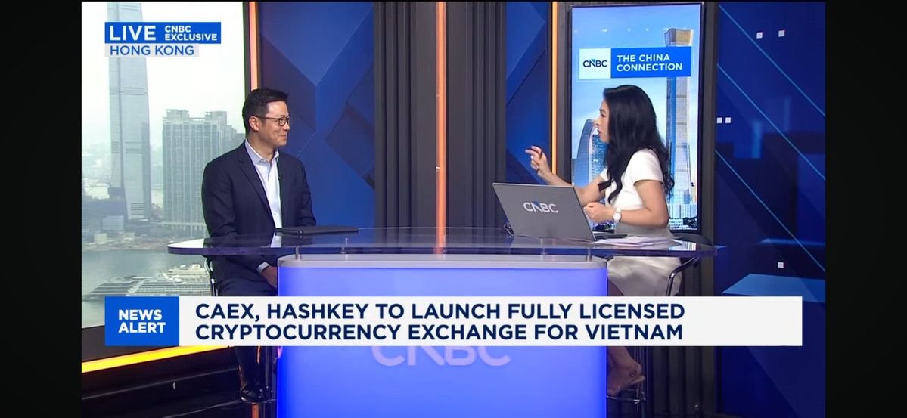The height and width of the screenshot is (418, 907).
Task: Click the orange light strip between dark panels
Action: click(x=440, y=113)
